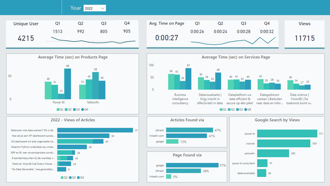Select the 'power bi consultant' search bar

tap(262, 163)
